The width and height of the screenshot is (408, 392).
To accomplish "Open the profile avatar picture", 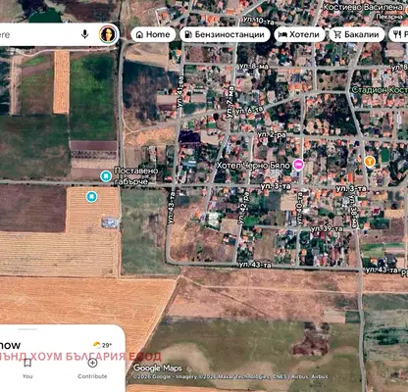I will 108,34.
